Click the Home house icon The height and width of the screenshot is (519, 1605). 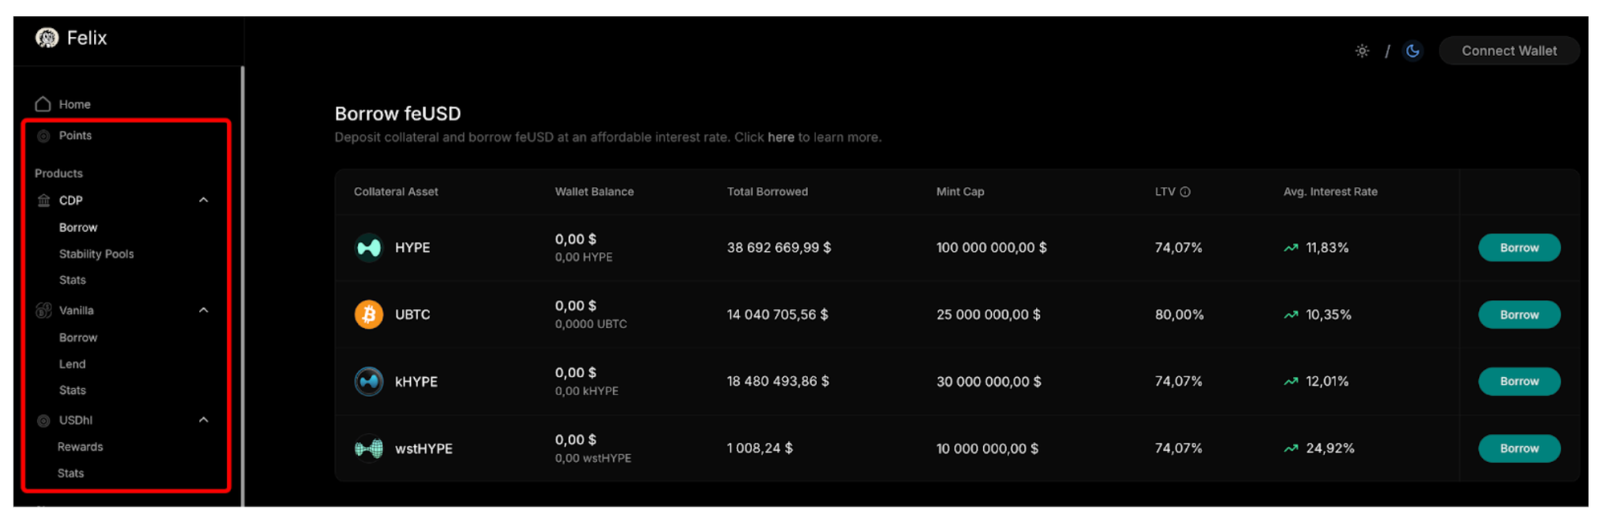[43, 104]
